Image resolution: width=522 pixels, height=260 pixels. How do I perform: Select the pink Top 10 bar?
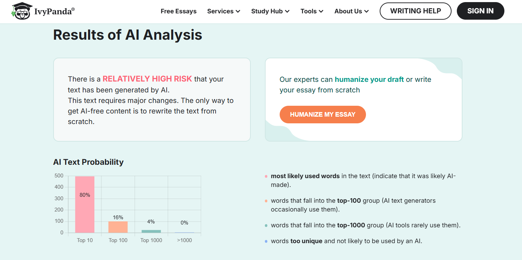pos(85,204)
